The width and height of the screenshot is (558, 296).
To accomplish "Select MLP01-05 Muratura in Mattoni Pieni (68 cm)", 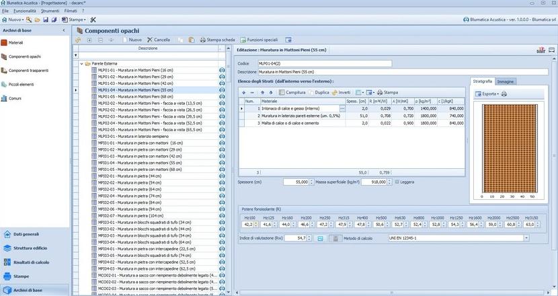I will [136, 96].
